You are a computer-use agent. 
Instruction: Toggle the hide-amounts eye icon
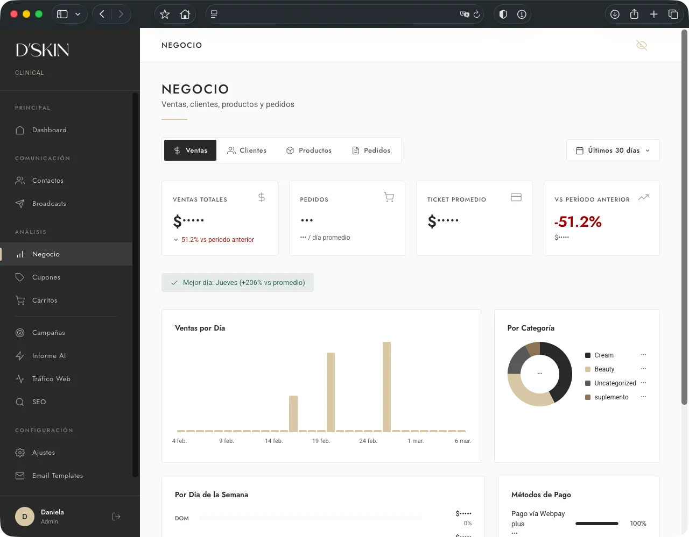click(x=642, y=45)
